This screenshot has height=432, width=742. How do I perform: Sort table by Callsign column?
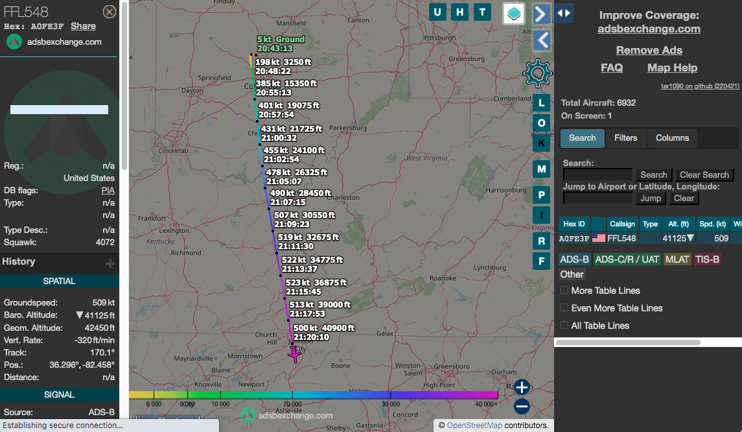point(622,224)
